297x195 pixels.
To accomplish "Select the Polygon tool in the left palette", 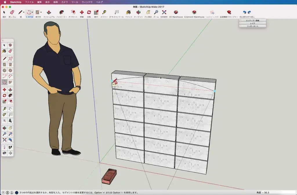I will (10, 71).
